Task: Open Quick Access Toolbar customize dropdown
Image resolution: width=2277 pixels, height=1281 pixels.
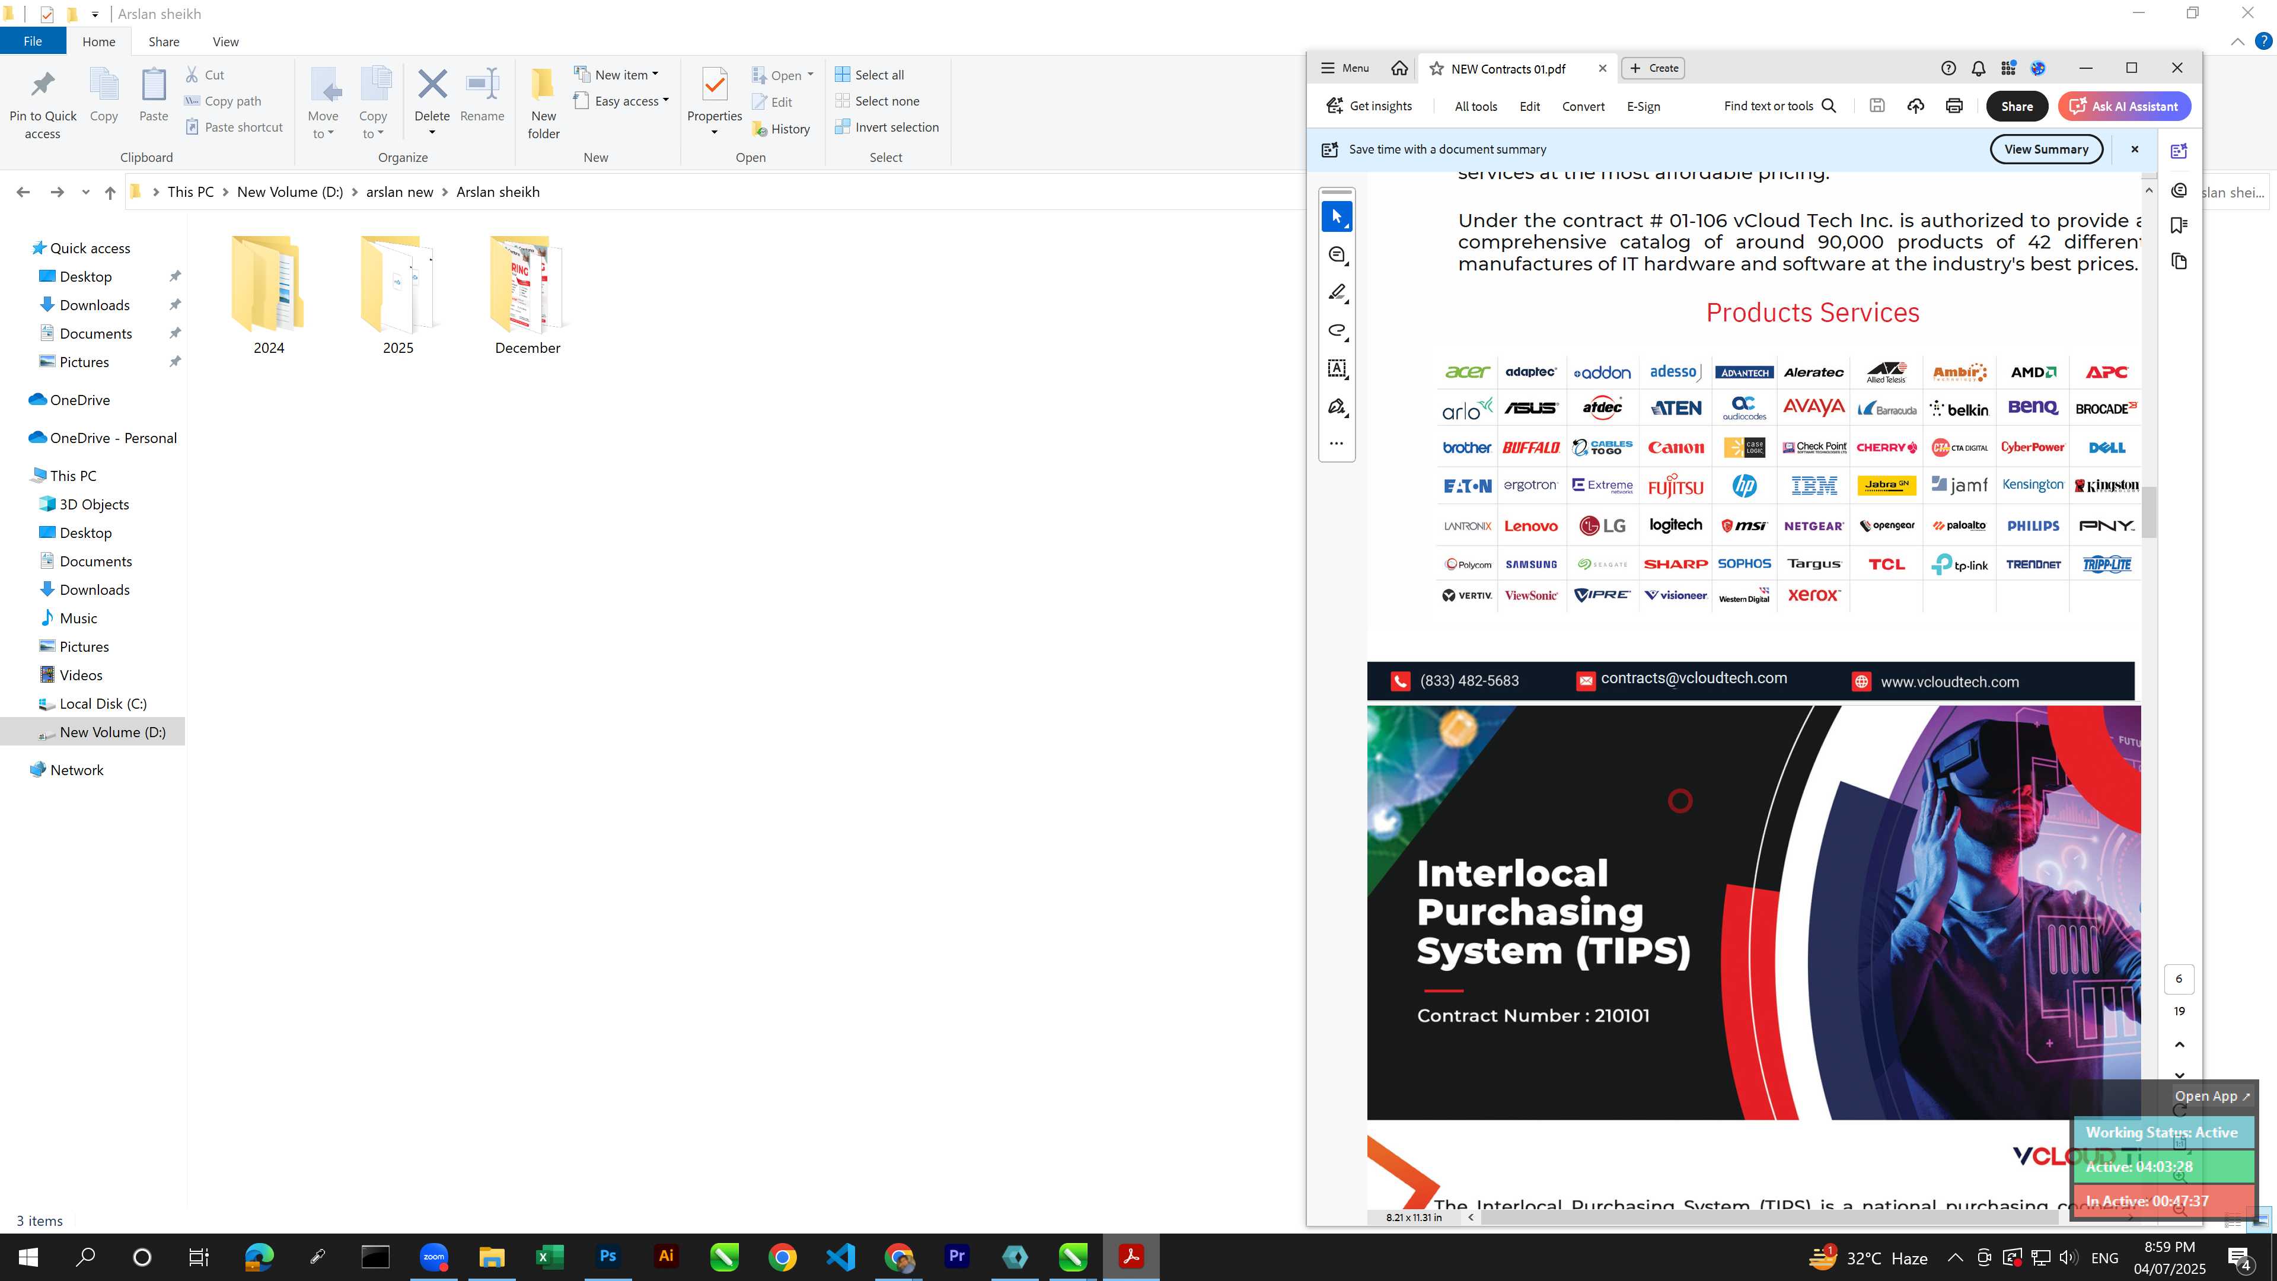Action: click(95, 14)
